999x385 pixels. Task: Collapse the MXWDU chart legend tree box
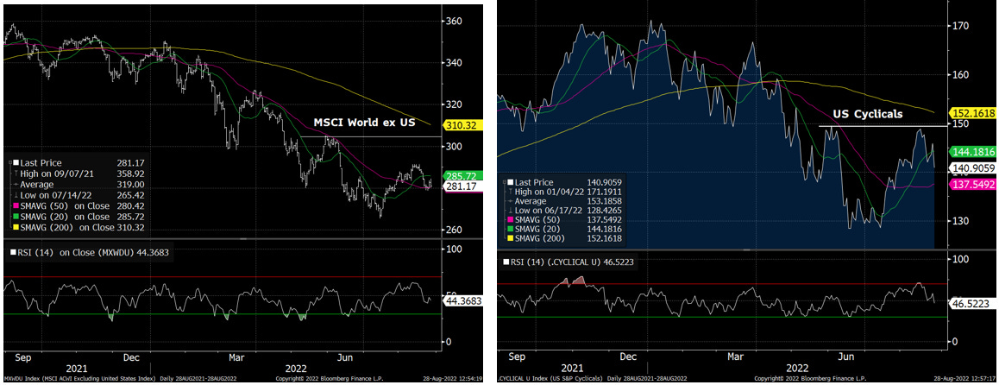[x=10, y=162]
